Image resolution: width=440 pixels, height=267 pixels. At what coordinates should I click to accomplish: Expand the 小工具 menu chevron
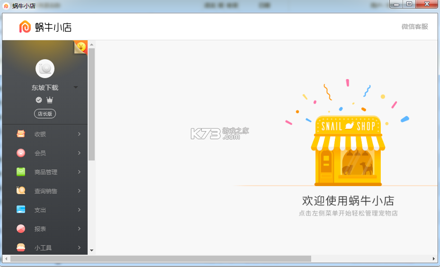pos(80,248)
